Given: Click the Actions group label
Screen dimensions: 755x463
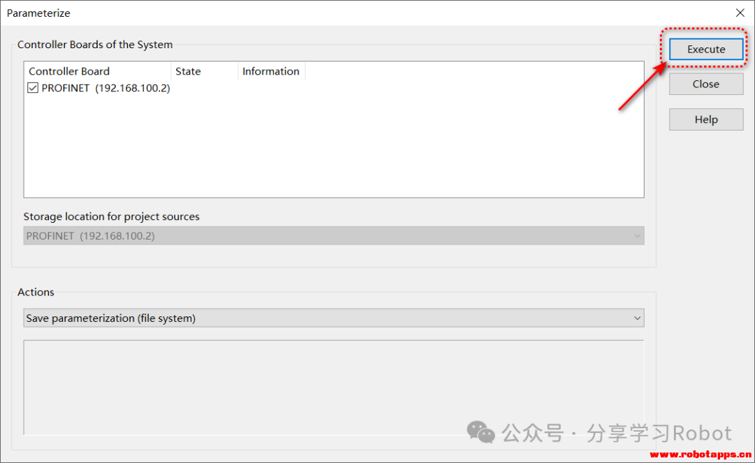Looking at the screenshot, I should pyautogui.click(x=36, y=293).
